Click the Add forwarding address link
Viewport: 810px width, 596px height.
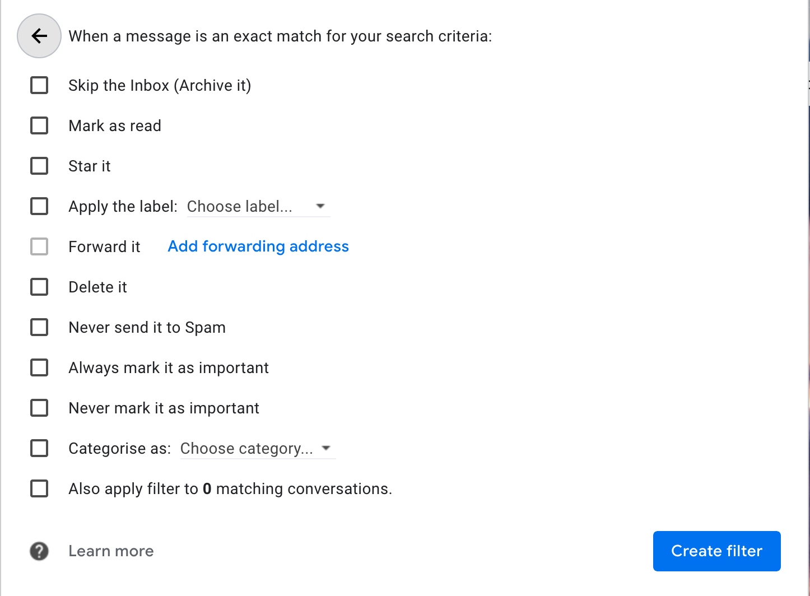(258, 246)
